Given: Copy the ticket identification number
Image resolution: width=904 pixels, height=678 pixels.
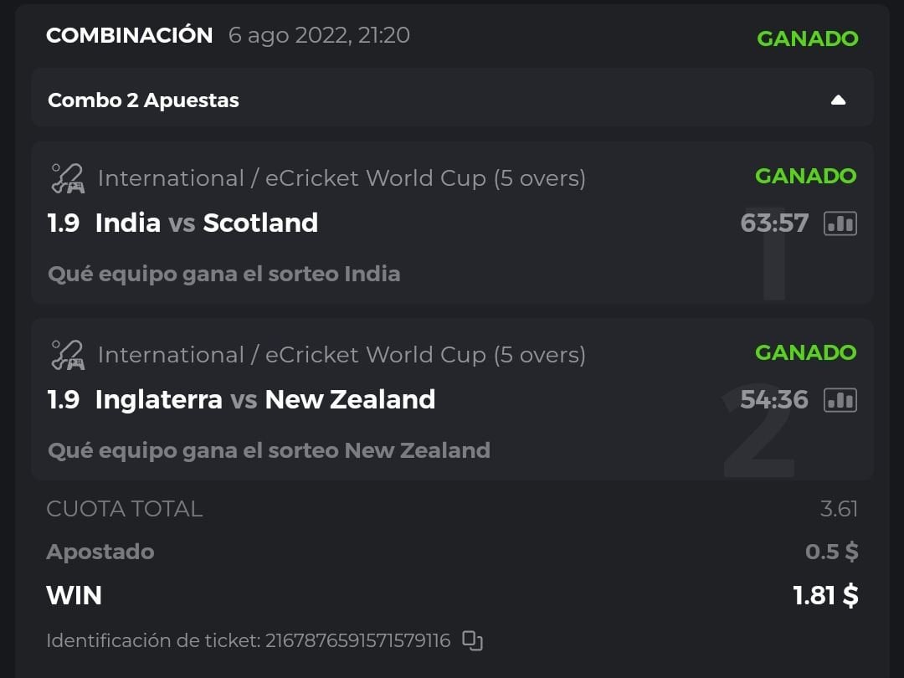Looking at the screenshot, I should pyautogui.click(x=473, y=641).
